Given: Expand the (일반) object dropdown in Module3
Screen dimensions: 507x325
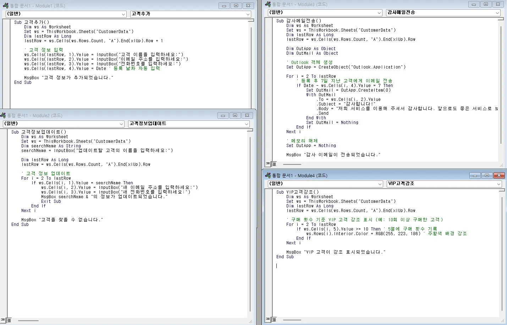Looking at the screenshot, I should tap(379, 13).
